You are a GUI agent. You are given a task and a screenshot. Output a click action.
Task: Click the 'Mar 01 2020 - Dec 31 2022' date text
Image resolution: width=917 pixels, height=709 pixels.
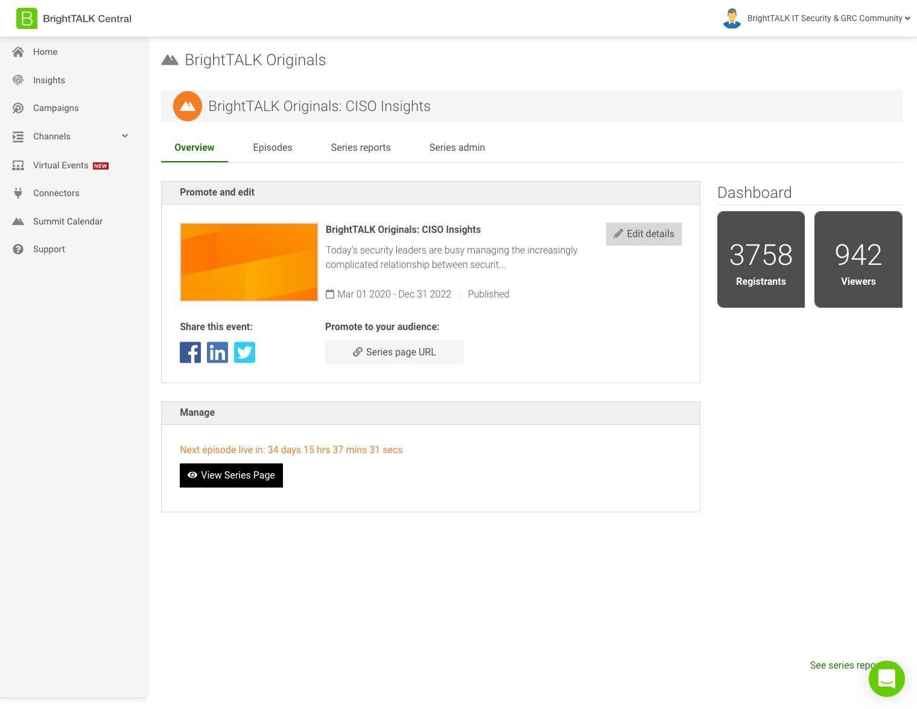pyautogui.click(x=394, y=294)
